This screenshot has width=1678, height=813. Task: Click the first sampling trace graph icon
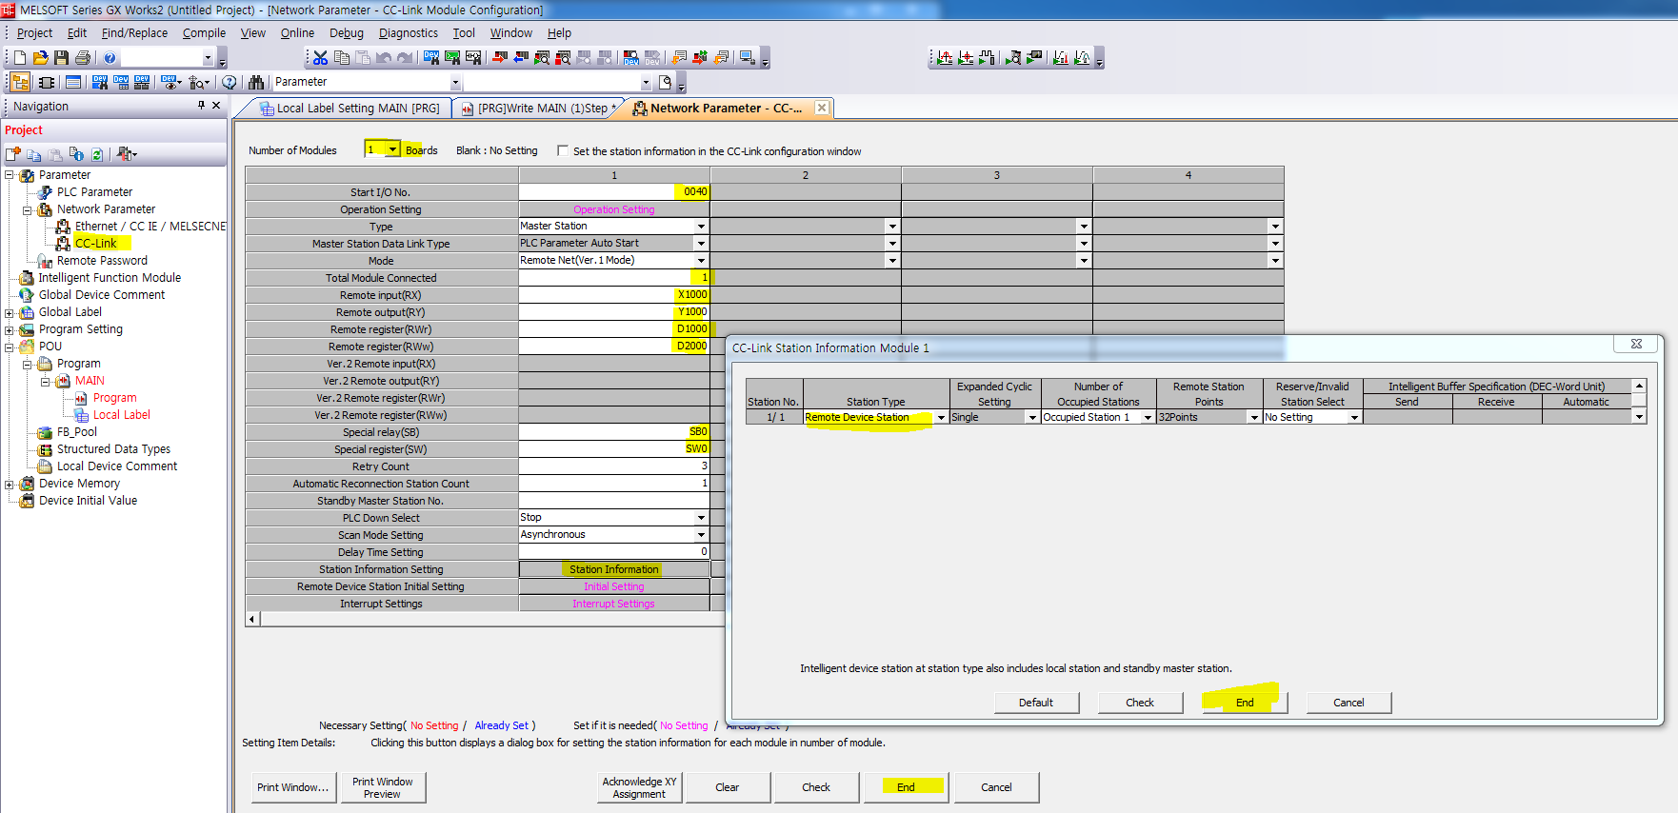click(945, 58)
